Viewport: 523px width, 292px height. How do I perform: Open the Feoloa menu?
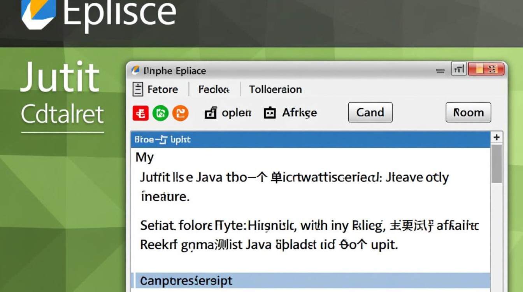(214, 90)
